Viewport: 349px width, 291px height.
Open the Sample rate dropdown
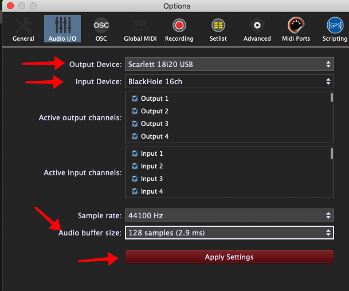pos(229,215)
